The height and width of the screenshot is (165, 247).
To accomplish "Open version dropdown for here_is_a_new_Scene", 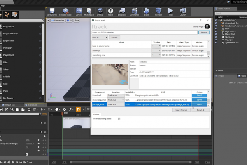I will (156, 46).
